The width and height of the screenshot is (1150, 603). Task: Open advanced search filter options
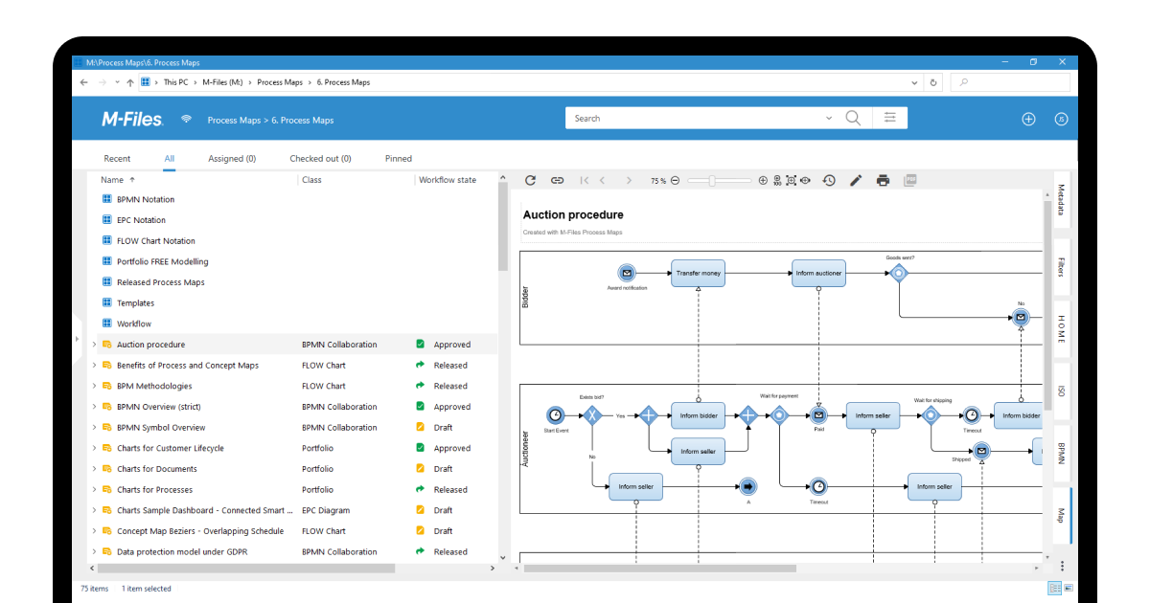(x=890, y=118)
